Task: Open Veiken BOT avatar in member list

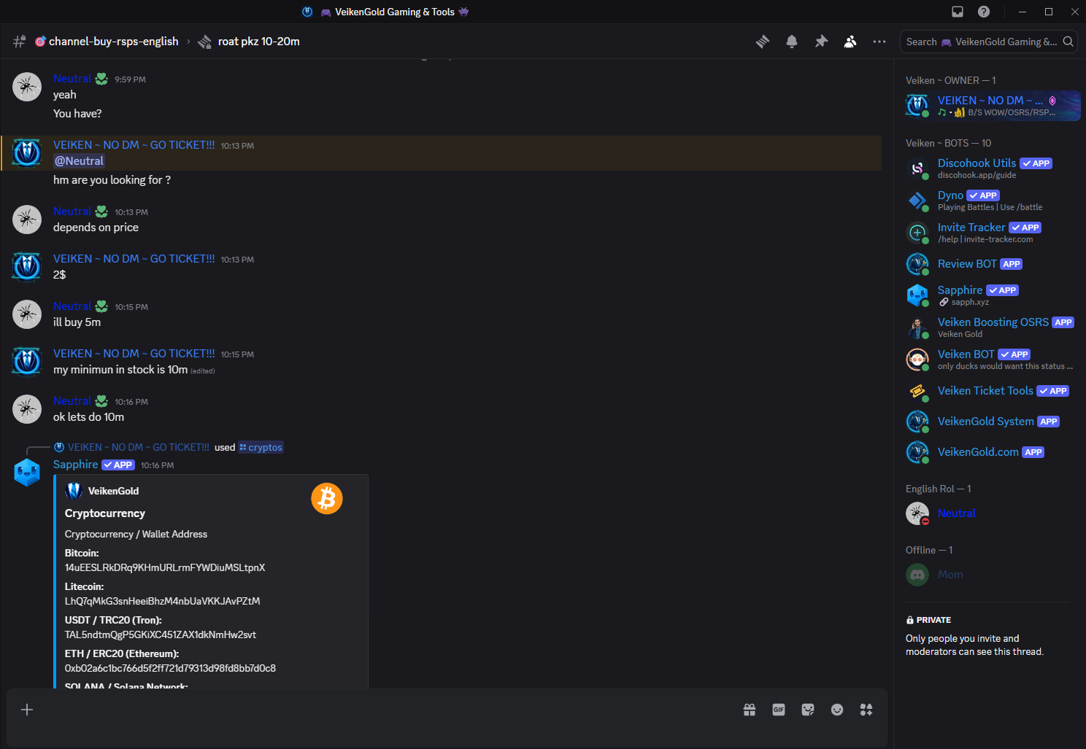Action: point(917,359)
